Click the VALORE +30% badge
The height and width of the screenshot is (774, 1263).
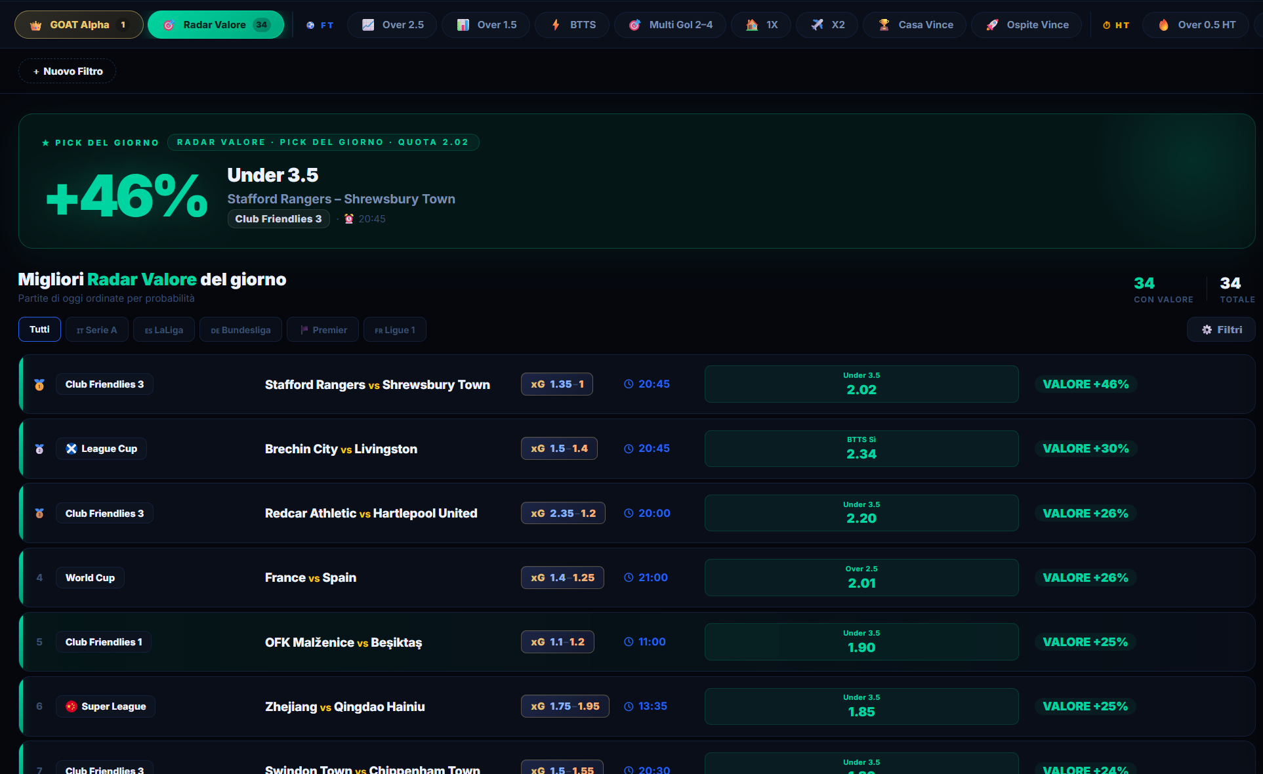1086,449
